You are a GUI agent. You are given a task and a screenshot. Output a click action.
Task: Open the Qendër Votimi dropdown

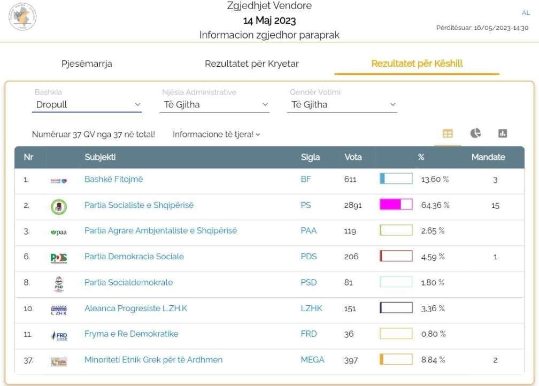[x=342, y=105]
